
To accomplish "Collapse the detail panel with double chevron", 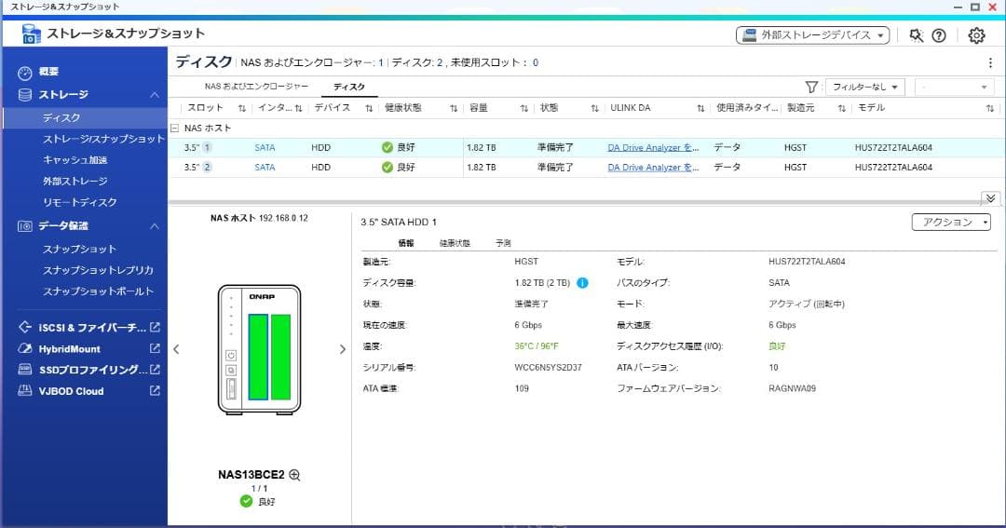I will tap(990, 198).
